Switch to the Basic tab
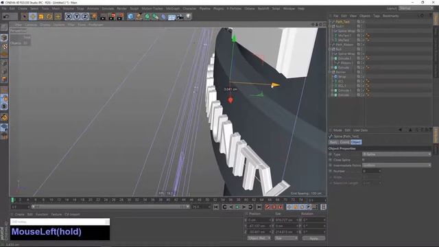The image size is (439, 247). (334, 142)
